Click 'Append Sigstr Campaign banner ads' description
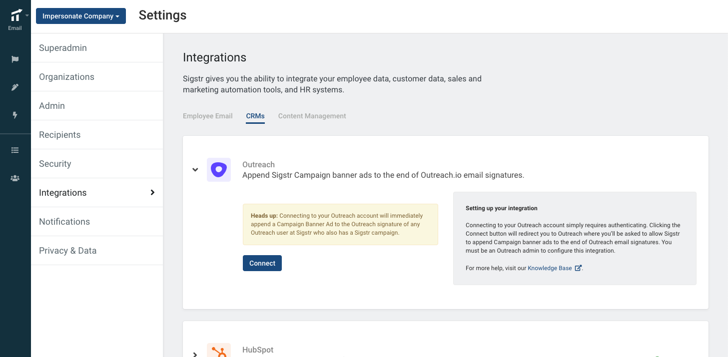Screen dimensions: 728x357 click(383, 175)
